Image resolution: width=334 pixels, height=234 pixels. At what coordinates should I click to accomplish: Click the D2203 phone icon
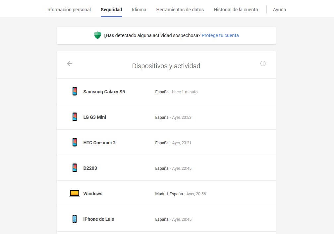[x=75, y=168]
